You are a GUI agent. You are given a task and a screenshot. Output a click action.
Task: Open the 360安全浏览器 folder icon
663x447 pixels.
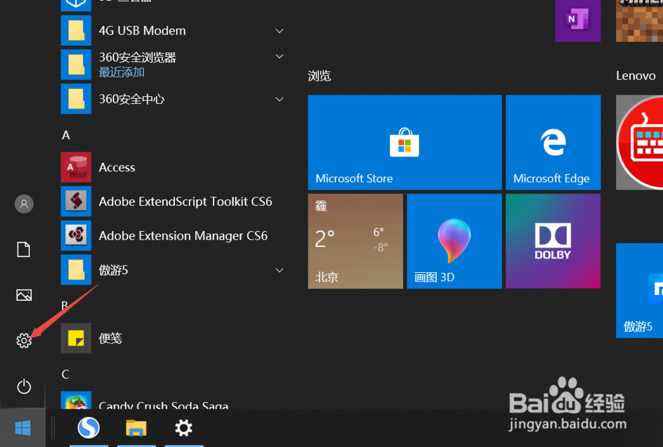[76, 65]
